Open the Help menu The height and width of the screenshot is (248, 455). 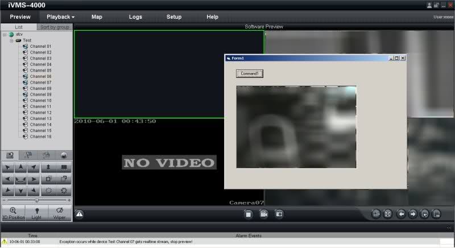(x=212, y=17)
